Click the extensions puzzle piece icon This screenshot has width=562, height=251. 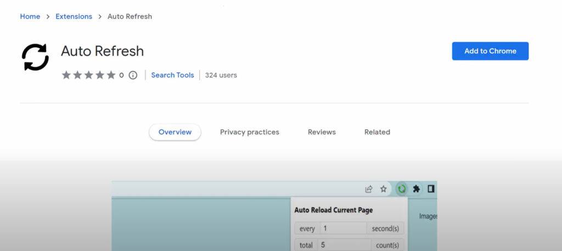(x=417, y=189)
